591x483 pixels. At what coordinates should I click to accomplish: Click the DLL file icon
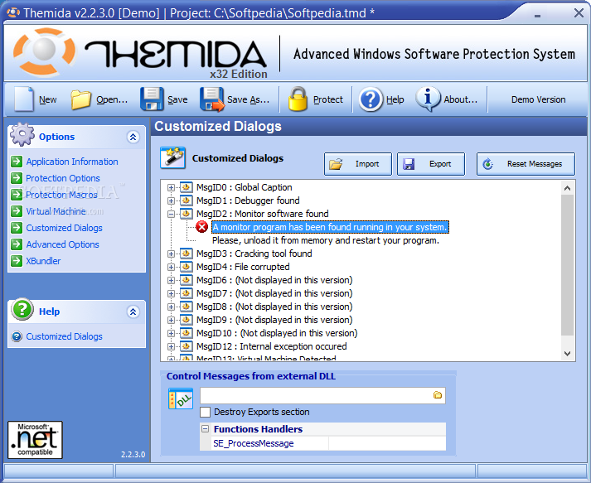point(181,398)
